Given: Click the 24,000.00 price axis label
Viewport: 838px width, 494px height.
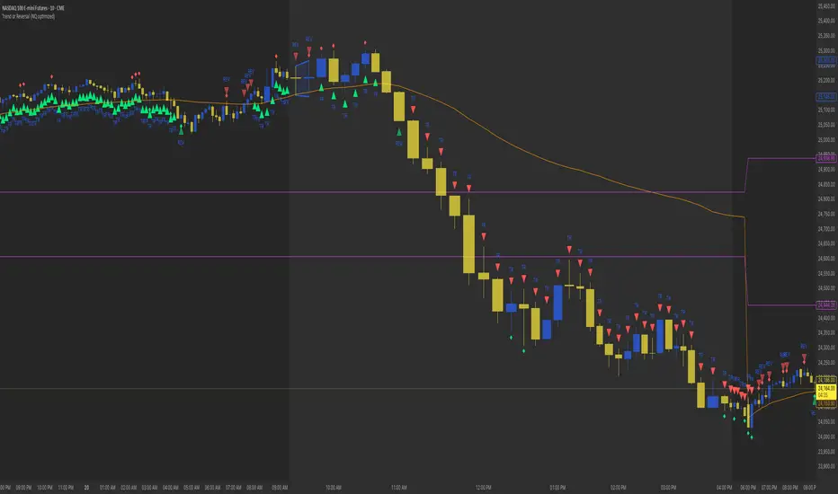Looking at the screenshot, I should pos(826,437).
